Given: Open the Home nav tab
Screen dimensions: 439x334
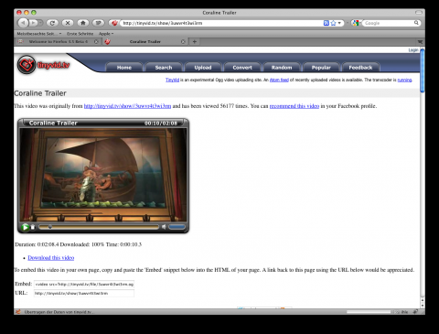Looking at the screenshot, I should (x=124, y=68).
